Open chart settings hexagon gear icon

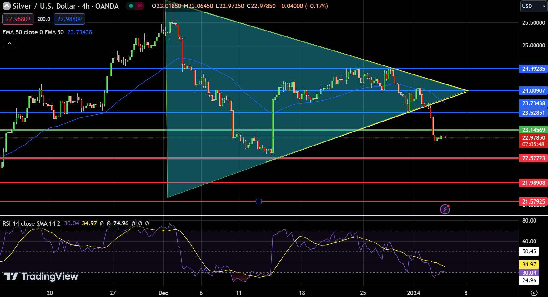[534, 293]
